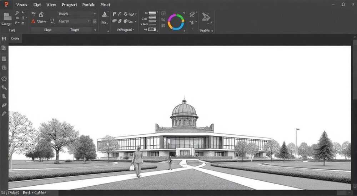
Task: Open the Portelc menu
Action: 89,5
